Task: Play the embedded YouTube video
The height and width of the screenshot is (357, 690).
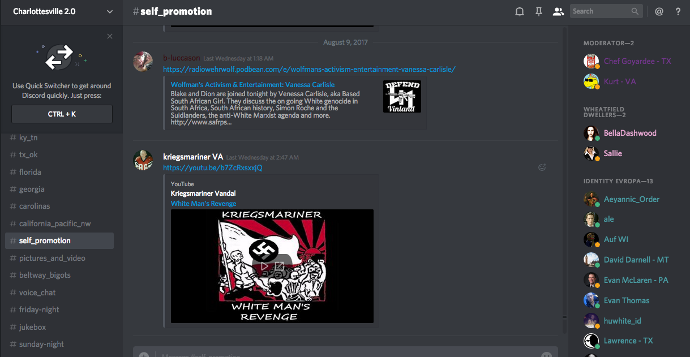Action: (264, 266)
